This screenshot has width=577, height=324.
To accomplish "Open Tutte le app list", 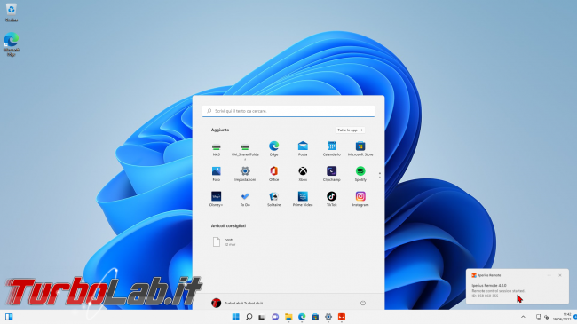I will click(x=350, y=130).
